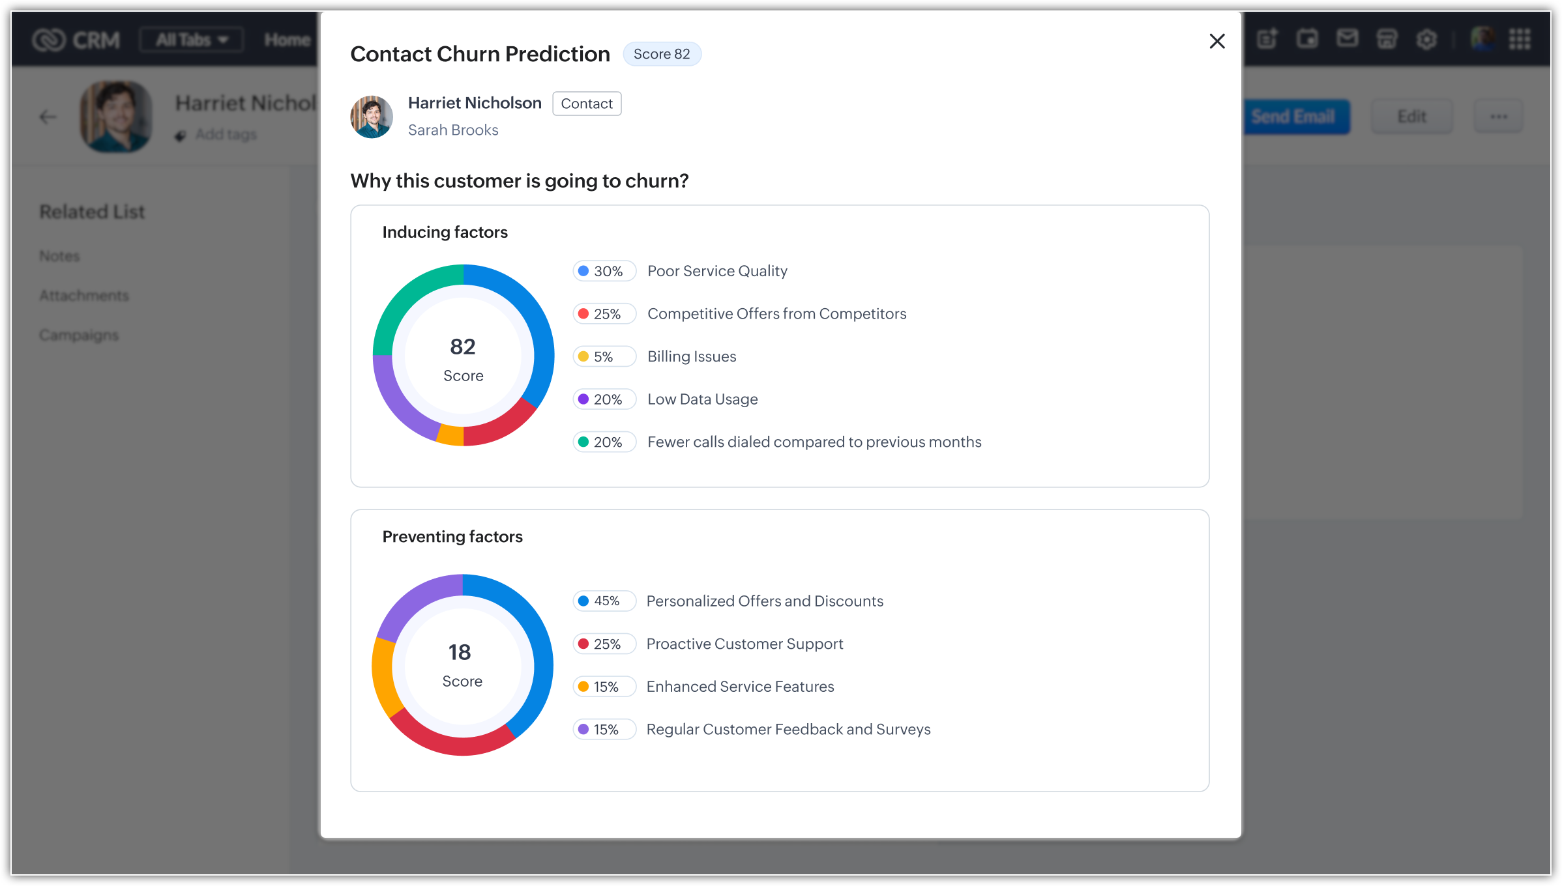Image resolution: width=1562 pixels, height=886 pixels.
Task: Click the CRM logo icon
Action: coord(49,40)
